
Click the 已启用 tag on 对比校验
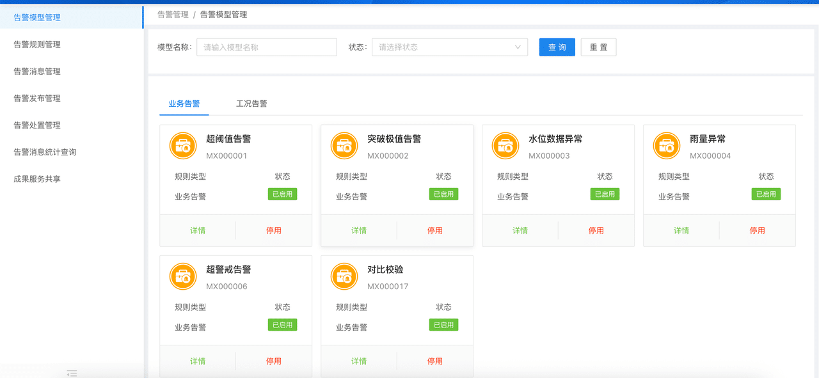coord(443,324)
